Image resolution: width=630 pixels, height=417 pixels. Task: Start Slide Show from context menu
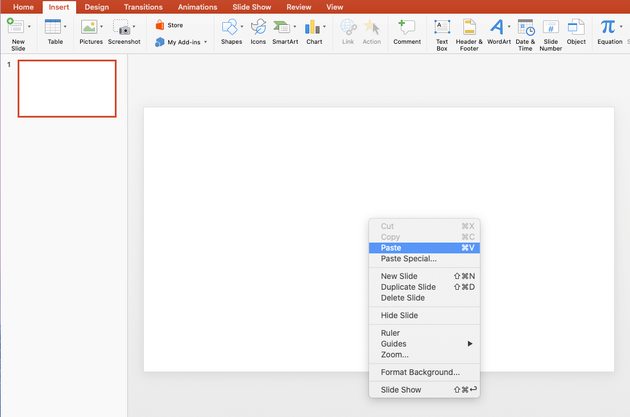(x=424, y=390)
